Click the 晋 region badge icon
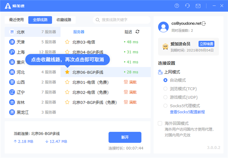 12,82
